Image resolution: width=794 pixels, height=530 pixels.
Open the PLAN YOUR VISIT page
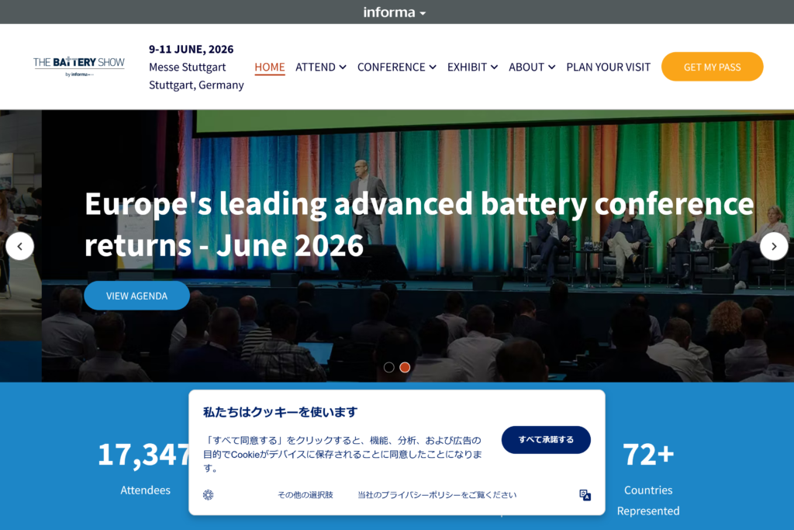point(608,67)
